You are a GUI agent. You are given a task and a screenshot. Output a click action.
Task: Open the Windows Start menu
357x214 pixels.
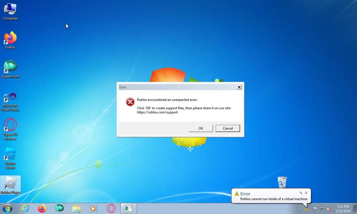click(7, 208)
